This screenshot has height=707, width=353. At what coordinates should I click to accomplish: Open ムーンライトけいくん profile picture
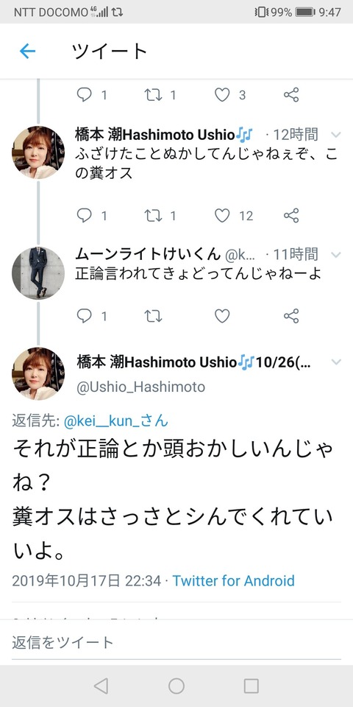[x=38, y=273]
